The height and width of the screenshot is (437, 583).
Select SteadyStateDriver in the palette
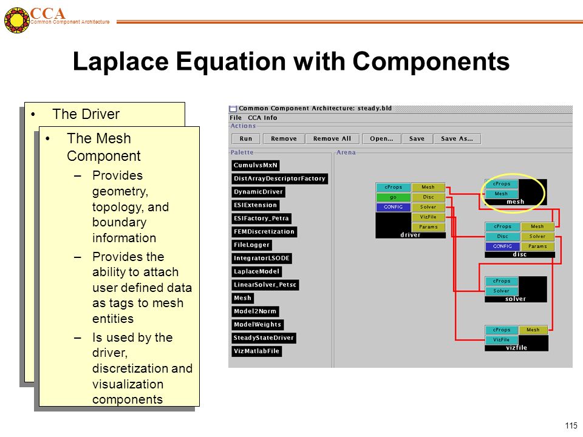point(264,338)
